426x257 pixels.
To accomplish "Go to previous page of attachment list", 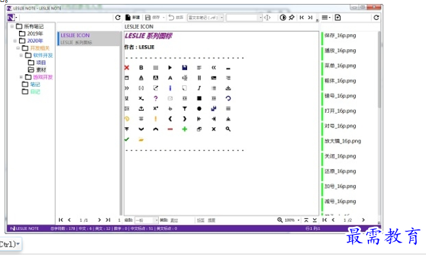I will coord(333,220).
